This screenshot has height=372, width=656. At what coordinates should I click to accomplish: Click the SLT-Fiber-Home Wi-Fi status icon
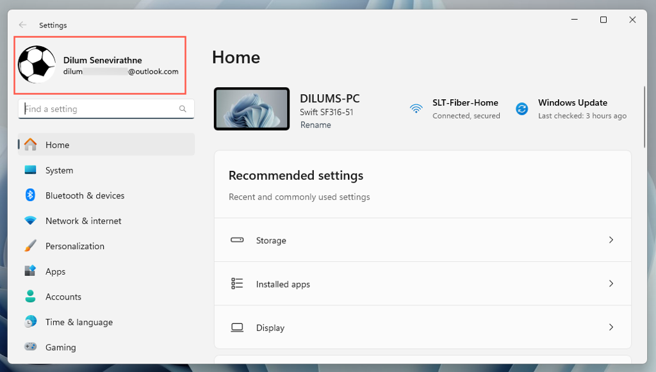tap(416, 109)
